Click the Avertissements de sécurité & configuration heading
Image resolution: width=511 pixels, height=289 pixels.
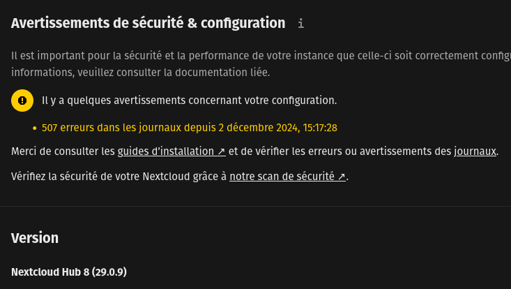tap(148, 23)
